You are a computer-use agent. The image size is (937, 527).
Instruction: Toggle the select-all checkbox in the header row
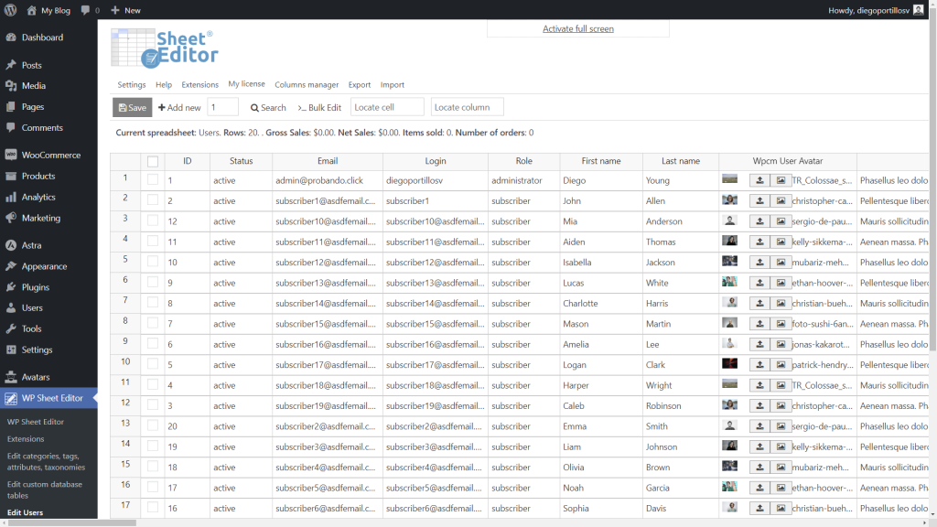(x=152, y=160)
